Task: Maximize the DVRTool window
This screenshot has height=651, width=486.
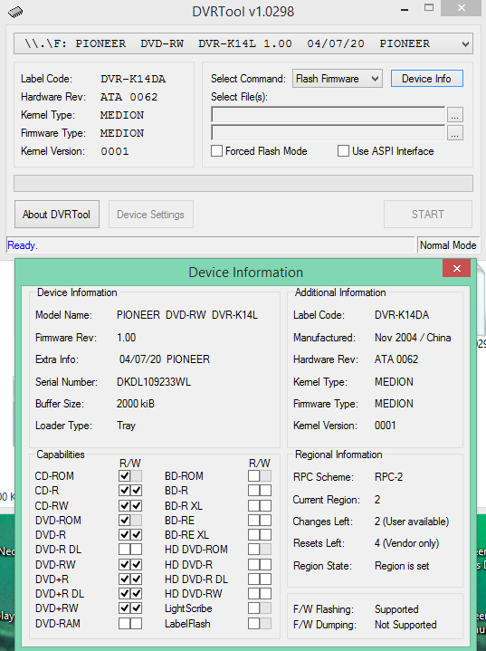Action: (x=429, y=8)
